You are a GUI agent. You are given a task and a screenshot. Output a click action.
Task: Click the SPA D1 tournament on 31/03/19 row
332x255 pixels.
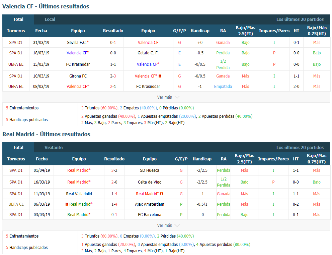16,43
